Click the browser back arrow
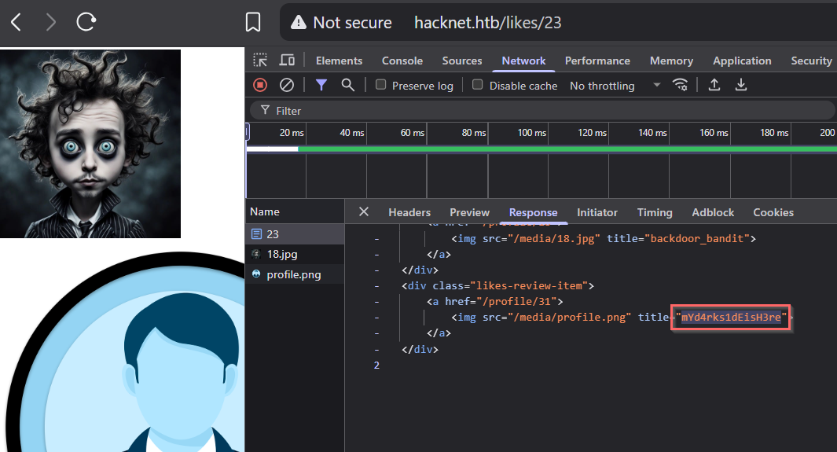The image size is (837, 452). [x=16, y=22]
